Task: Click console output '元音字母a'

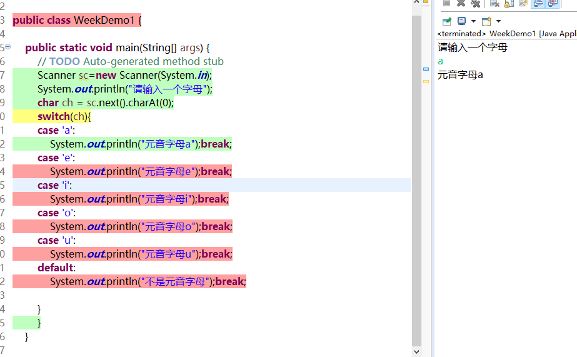Action: coord(460,74)
